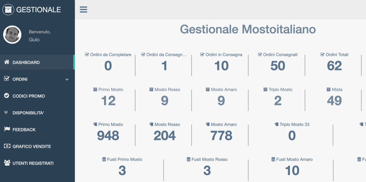Expand the Ordini submenu chevron
Viewport: 366px width, 182px height.
tap(67, 79)
